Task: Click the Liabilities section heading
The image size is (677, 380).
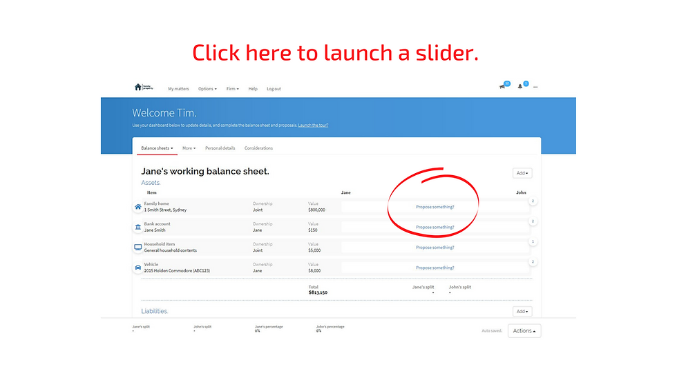Action: point(155,311)
